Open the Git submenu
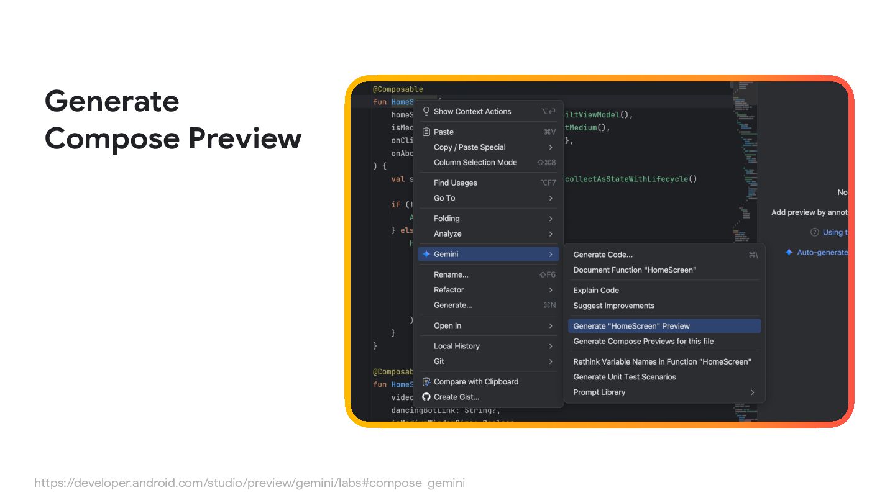Viewport: 895px width, 503px height. click(489, 361)
